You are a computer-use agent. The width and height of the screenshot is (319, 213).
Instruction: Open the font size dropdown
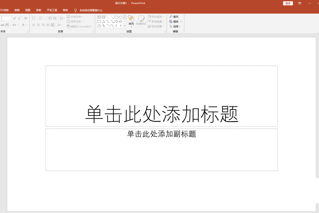click(x=11, y=18)
